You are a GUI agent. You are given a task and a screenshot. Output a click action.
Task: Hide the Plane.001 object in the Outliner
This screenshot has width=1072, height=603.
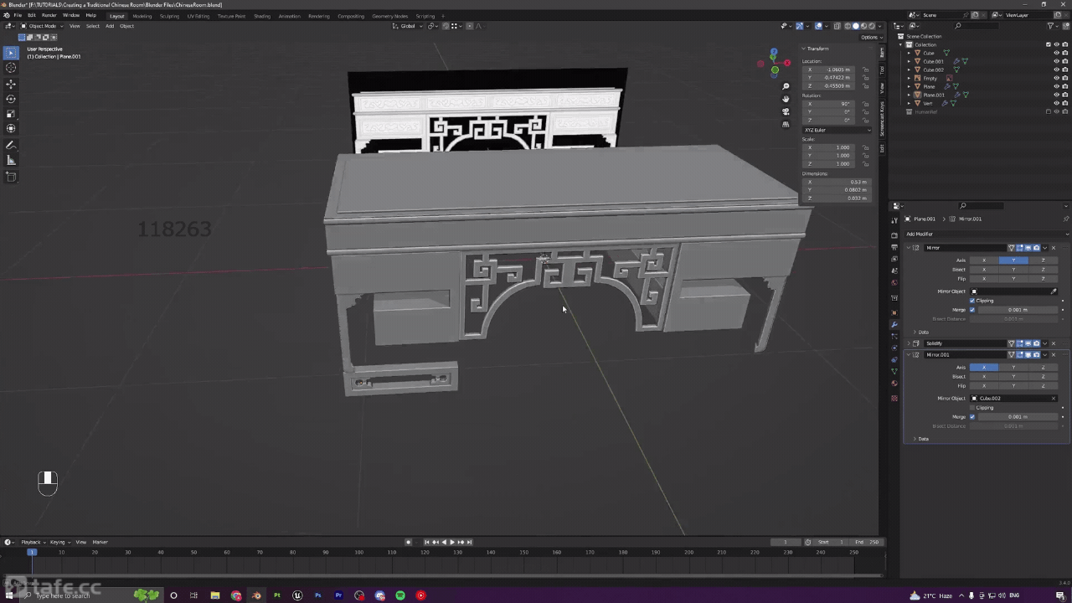click(1056, 95)
